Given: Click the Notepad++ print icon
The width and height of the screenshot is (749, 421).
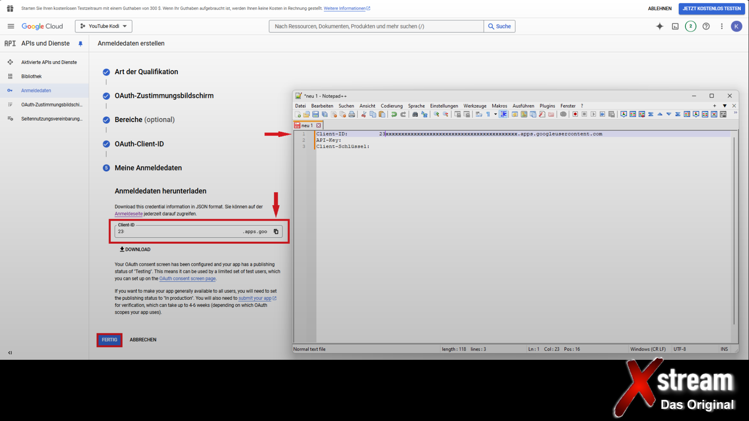Looking at the screenshot, I should (x=352, y=114).
